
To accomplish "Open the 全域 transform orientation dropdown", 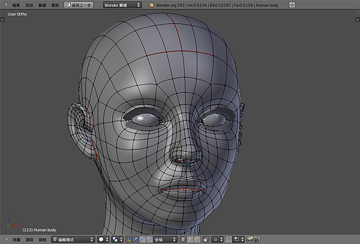I will (166, 239).
